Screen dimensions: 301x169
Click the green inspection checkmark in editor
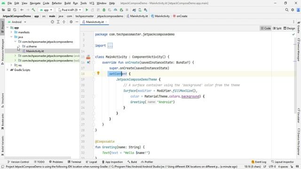293,34
